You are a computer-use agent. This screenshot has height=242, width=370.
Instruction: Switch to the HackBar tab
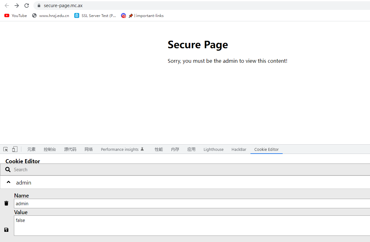(x=239, y=149)
